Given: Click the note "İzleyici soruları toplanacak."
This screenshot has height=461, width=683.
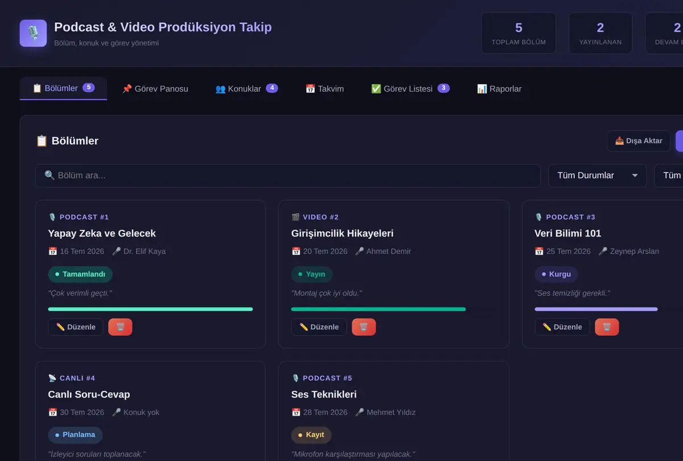Looking at the screenshot, I should (97, 454).
